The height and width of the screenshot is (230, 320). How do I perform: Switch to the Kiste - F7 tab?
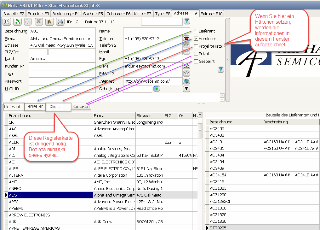coord(143,14)
